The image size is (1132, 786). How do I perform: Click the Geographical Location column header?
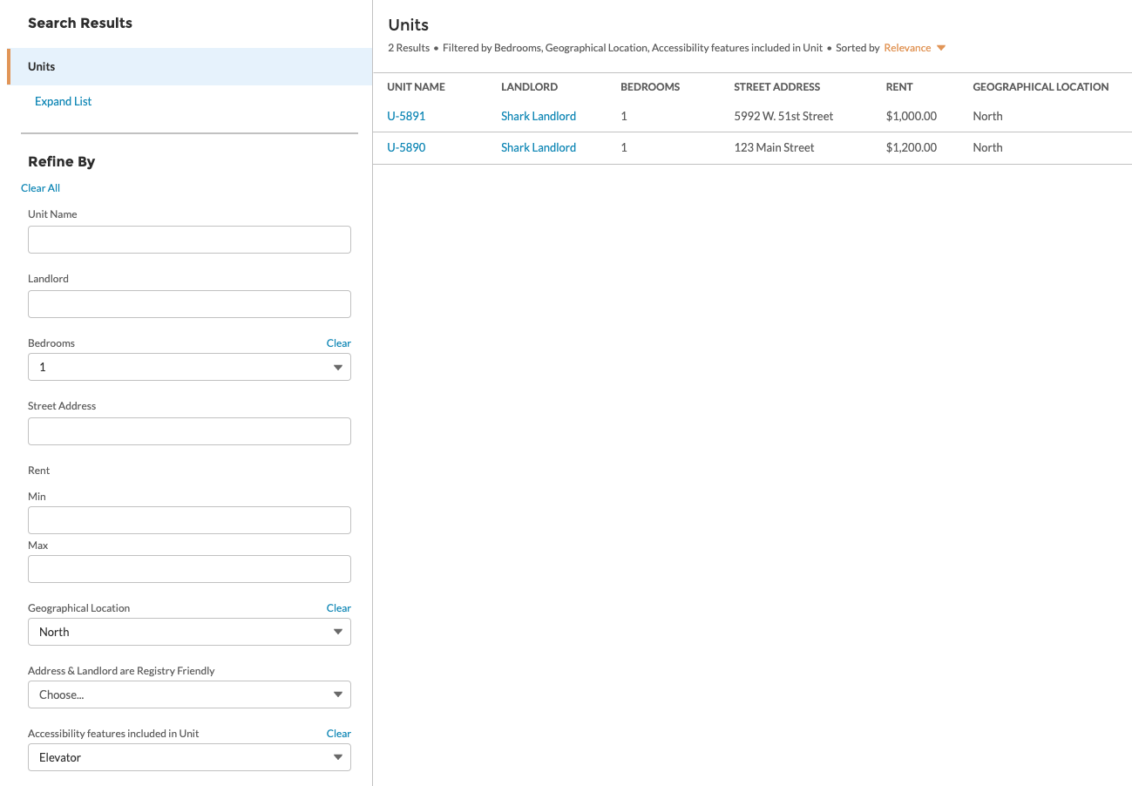click(x=1040, y=87)
